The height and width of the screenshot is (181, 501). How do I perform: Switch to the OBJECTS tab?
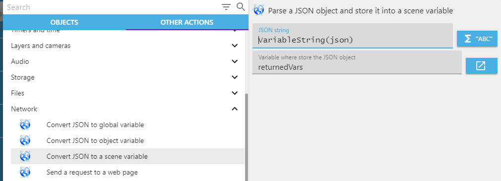(64, 22)
